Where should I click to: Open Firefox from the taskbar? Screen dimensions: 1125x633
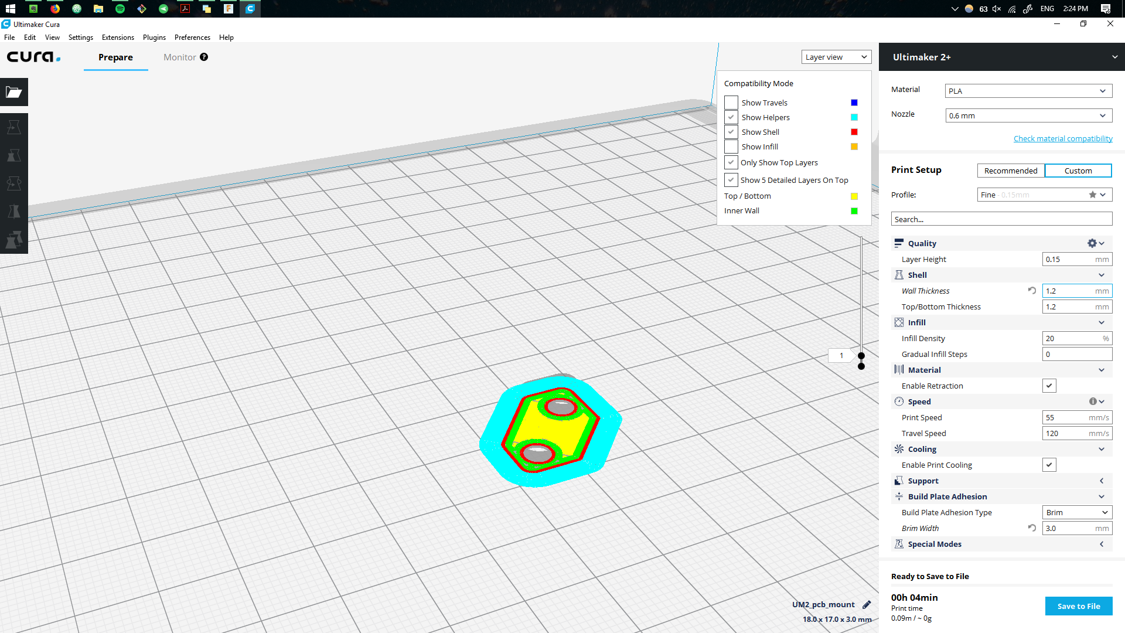pyautogui.click(x=55, y=9)
